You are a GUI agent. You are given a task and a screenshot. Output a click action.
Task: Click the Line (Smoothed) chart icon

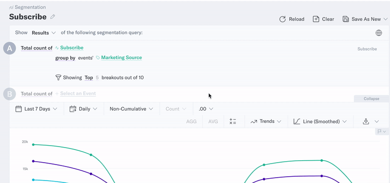click(x=297, y=121)
